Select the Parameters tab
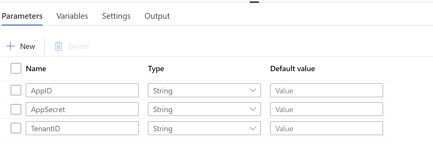The height and width of the screenshot is (168, 433). point(22,16)
